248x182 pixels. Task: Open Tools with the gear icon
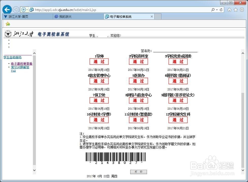pyautogui.click(x=242, y=9)
